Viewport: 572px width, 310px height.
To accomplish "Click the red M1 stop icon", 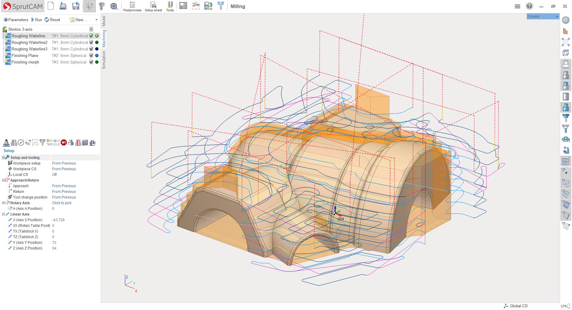I will coord(64,143).
